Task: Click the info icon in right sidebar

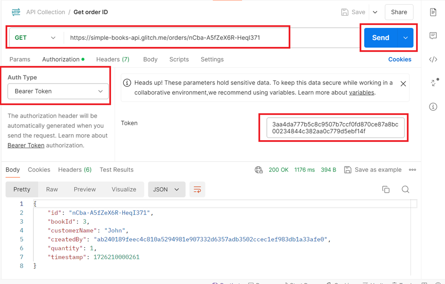Action: [433, 107]
